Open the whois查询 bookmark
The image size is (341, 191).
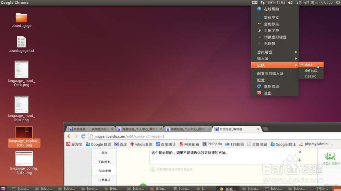pyautogui.click(x=141, y=144)
